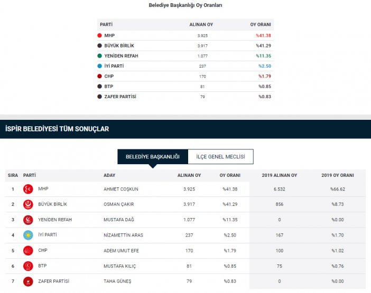Screen dimensions: 371x293
Task: Click MHP vote share %41.38 in summary
Action: pyautogui.click(x=263, y=35)
